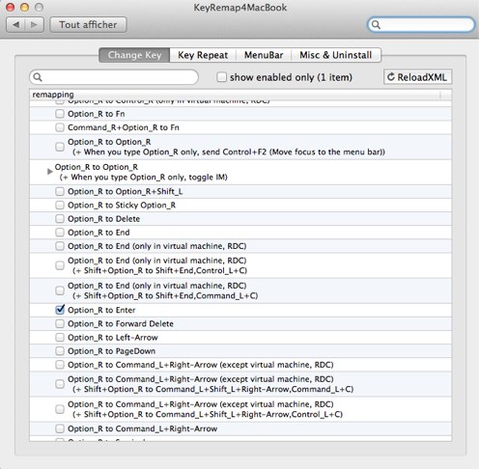Click the forward navigation arrow
This screenshot has width=479, height=469.
pyautogui.click(x=34, y=25)
